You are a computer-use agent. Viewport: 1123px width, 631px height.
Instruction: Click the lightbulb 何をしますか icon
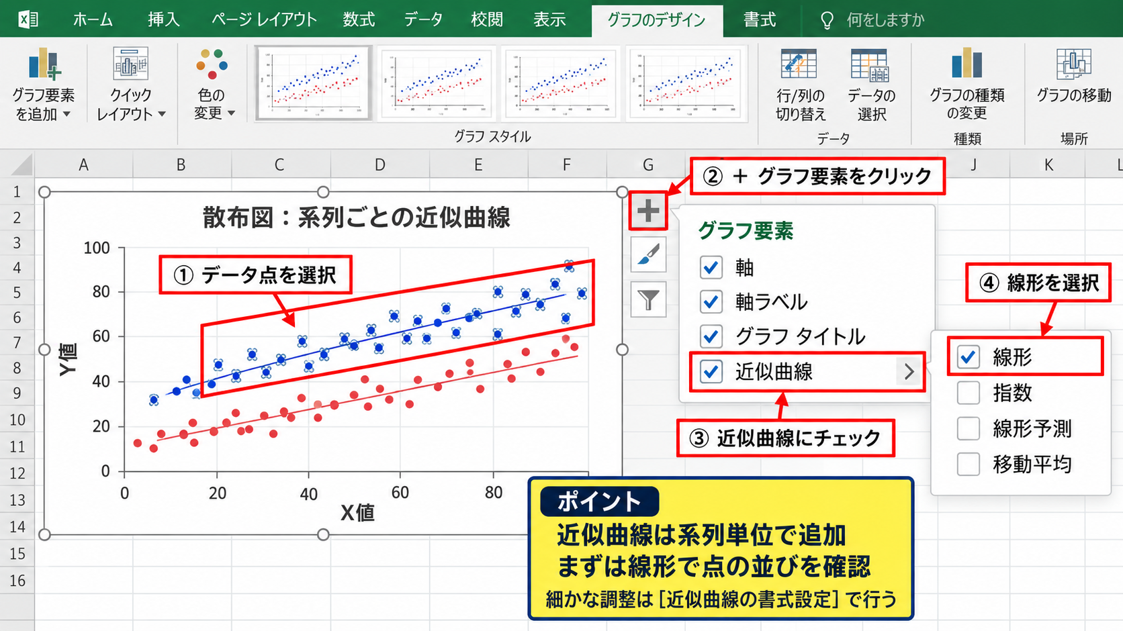[827, 20]
